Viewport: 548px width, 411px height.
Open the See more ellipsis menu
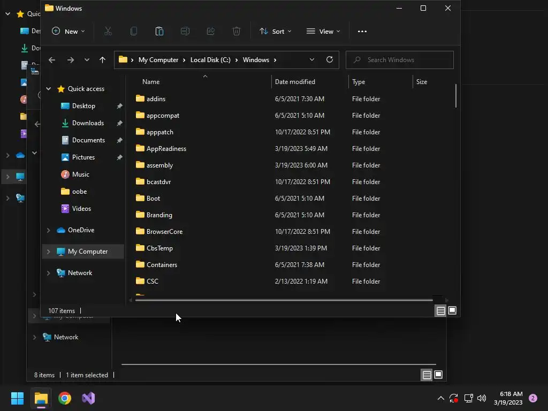pyautogui.click(x=362, y=32)
